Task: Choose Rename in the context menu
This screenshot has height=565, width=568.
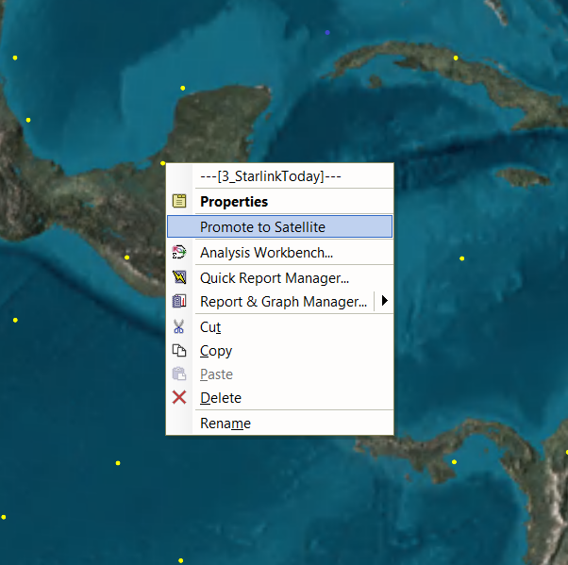Action: pos(279,423)
